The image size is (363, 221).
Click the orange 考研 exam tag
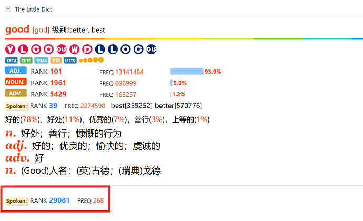coord(56,61)
